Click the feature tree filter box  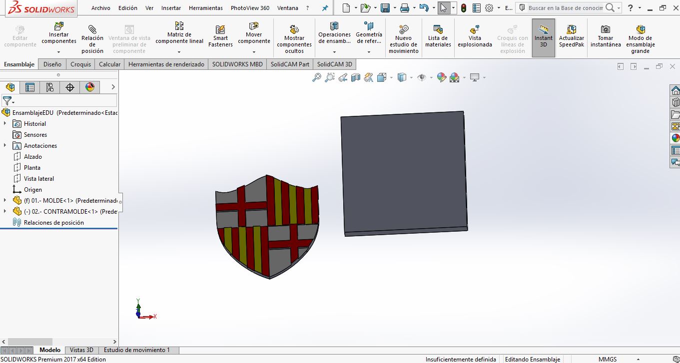click(59, 101)
